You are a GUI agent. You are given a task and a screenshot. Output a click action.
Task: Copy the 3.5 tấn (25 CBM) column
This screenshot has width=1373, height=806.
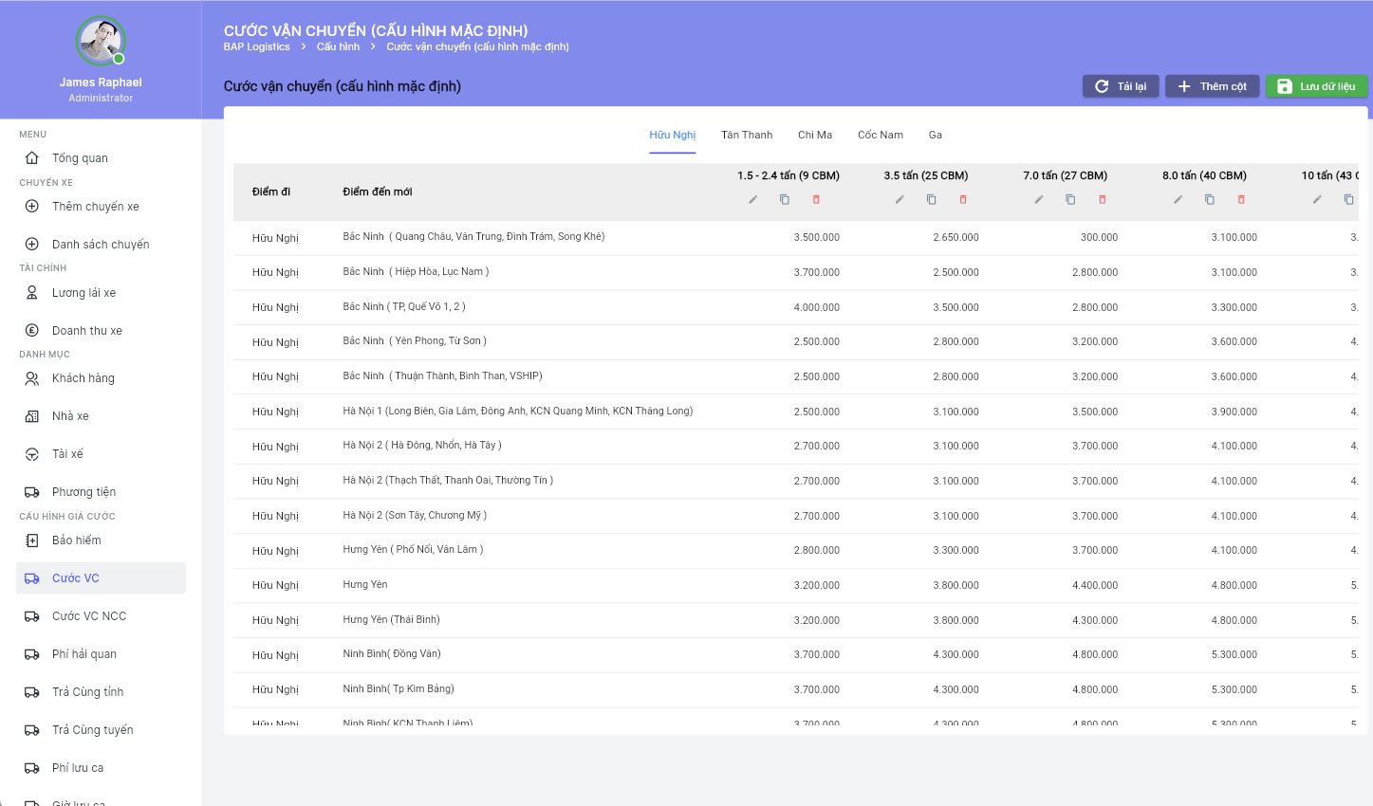932,199
